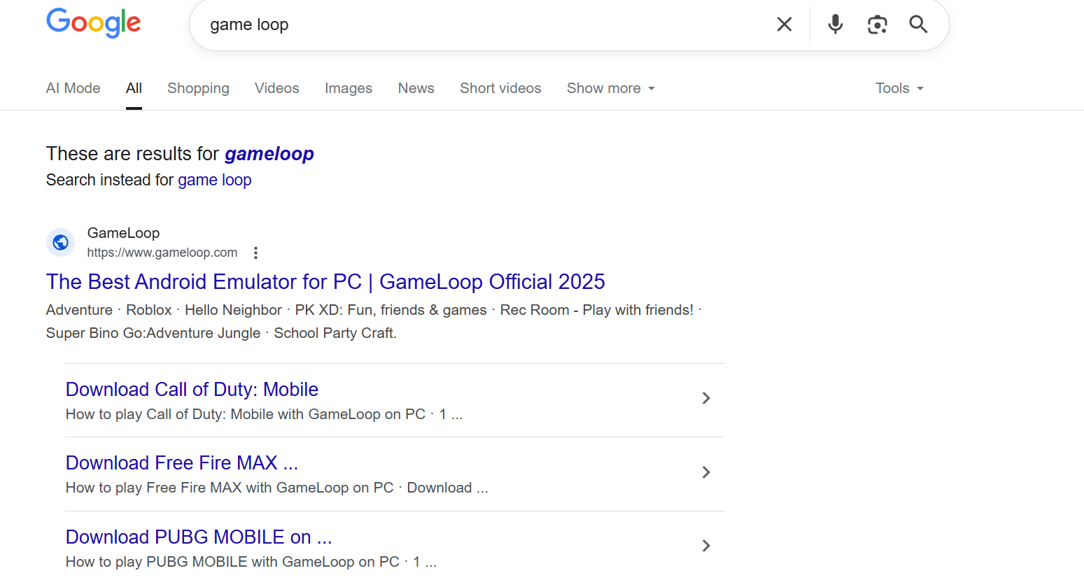Click the Google logo
This screenshot has width=1084, height=580.
[94, 23]
